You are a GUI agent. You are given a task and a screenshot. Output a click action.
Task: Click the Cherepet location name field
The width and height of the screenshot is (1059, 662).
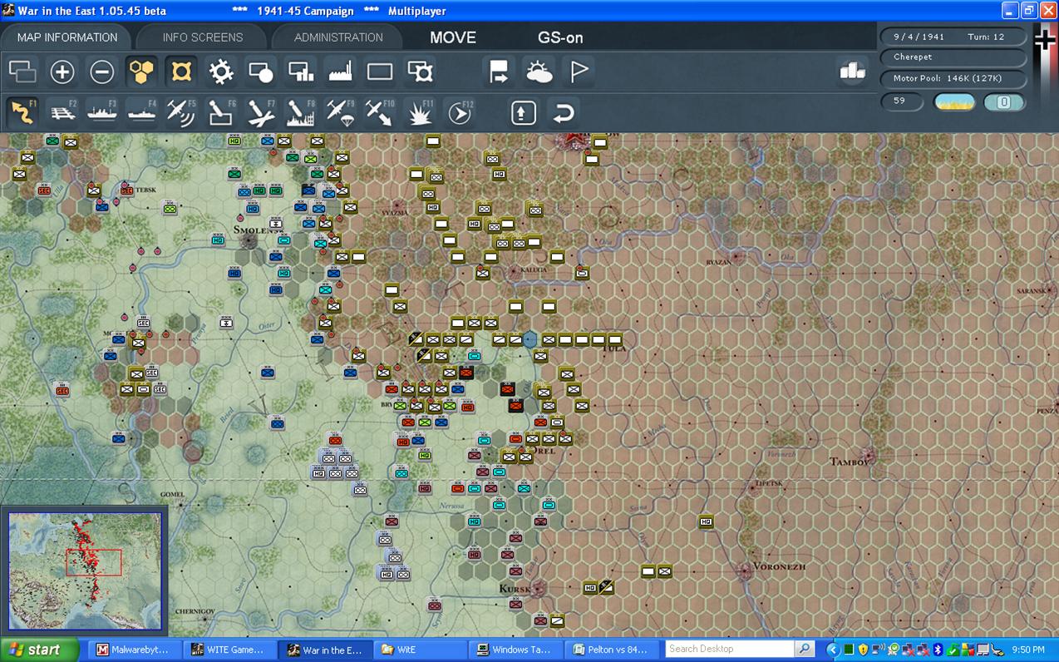(953, 57)
